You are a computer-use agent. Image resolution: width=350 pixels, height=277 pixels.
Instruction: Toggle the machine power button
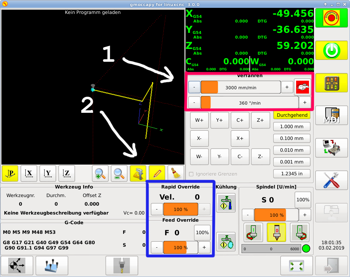pos(331,50)
